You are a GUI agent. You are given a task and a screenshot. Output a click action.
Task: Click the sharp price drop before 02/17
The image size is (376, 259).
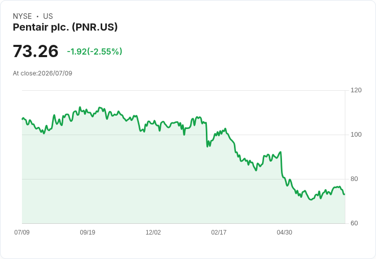[206, 134]
